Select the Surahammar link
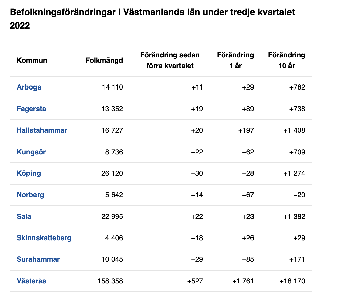Viewport: 362px width, 298px height. 38,259
